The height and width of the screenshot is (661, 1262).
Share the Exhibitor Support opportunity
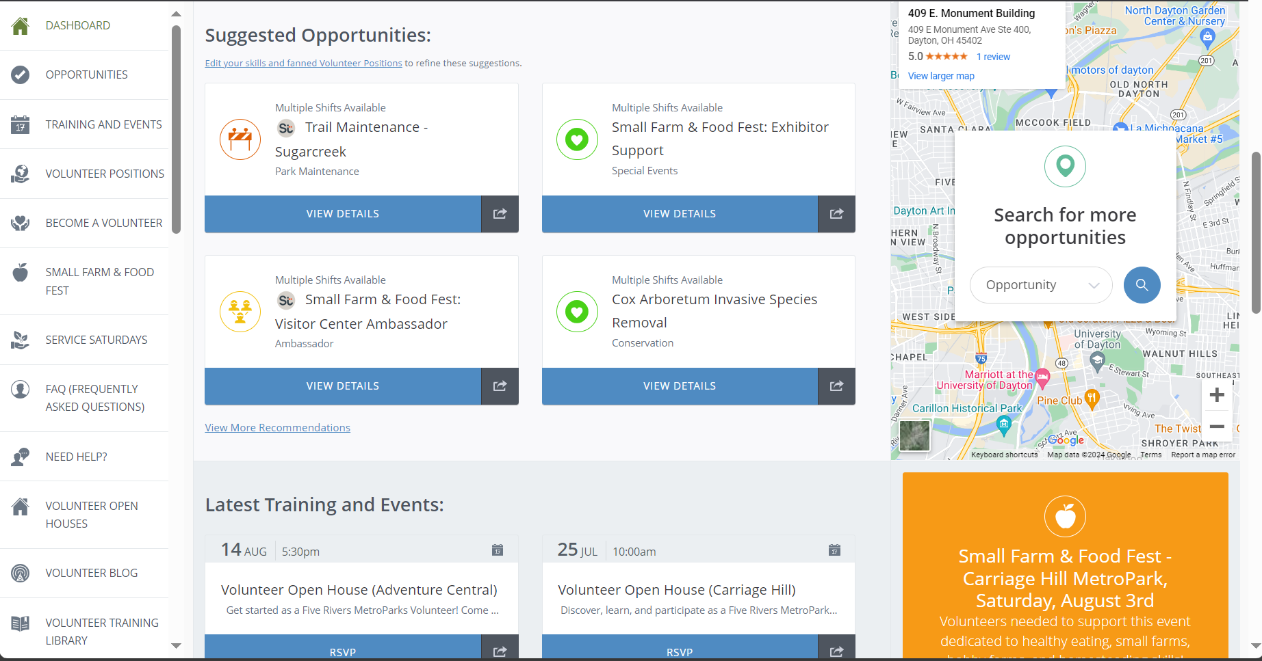[x=837, y=214]
